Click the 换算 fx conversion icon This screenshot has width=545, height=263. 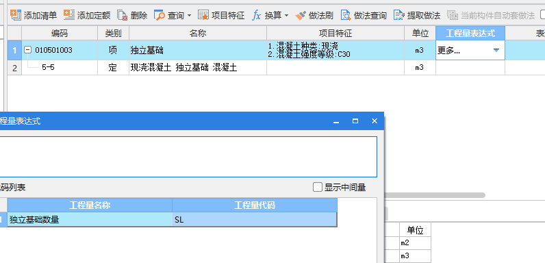tap(257, 15)
